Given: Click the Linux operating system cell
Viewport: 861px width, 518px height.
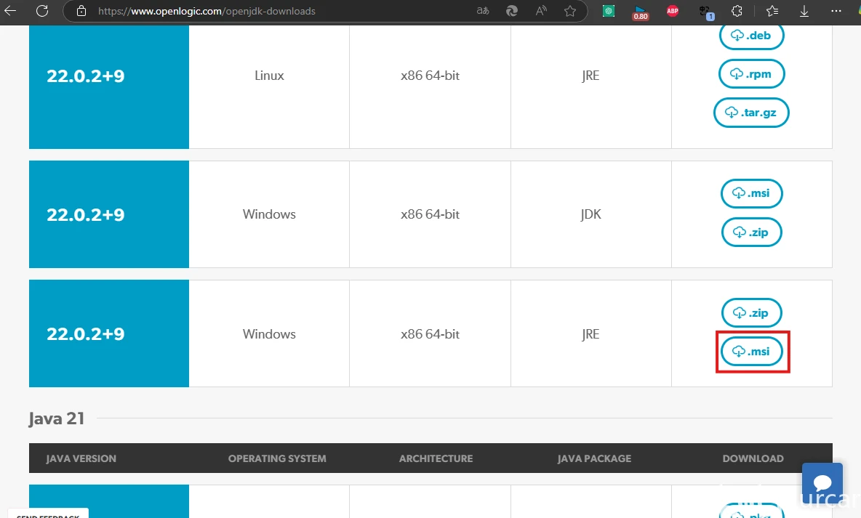Looking at the screenshot, I should (269, 76).
